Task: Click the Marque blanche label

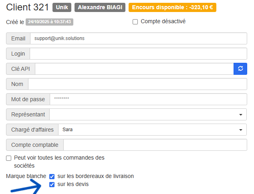Action: tap(26, 176)
